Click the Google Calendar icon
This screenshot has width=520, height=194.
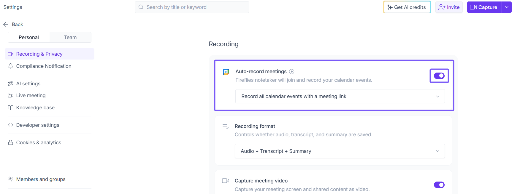pyautogui.click(x=226, y=72)
